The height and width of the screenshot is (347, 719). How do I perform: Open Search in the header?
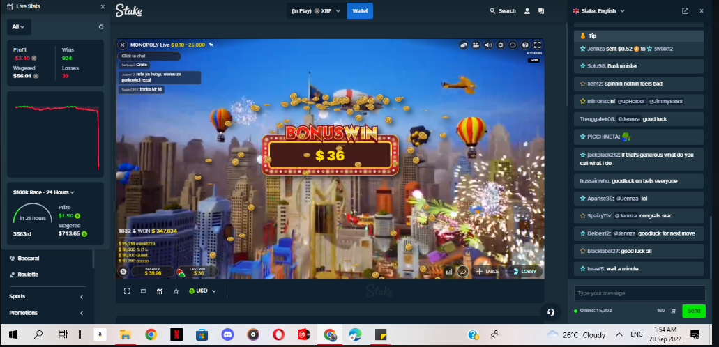click(x=503, y=10)
